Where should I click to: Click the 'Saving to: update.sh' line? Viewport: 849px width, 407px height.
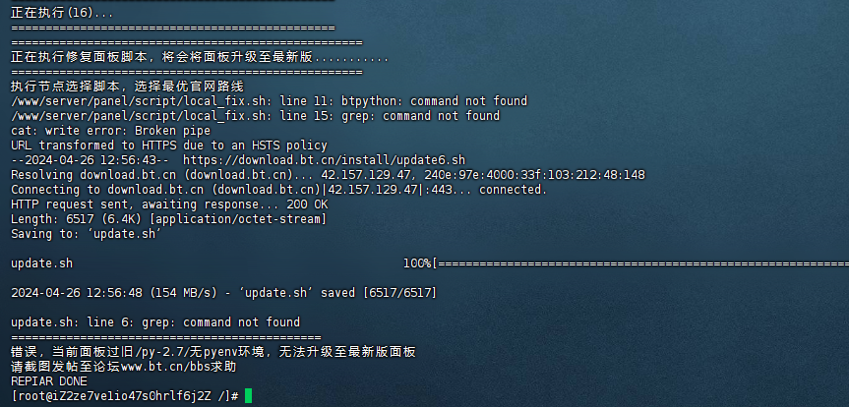point(87,234)
